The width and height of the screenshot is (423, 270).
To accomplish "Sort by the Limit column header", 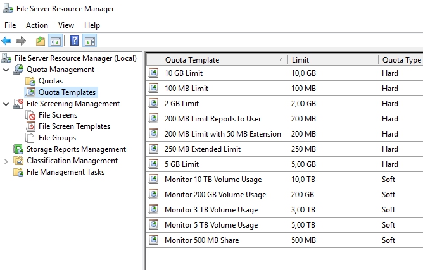I will point(333,60).
